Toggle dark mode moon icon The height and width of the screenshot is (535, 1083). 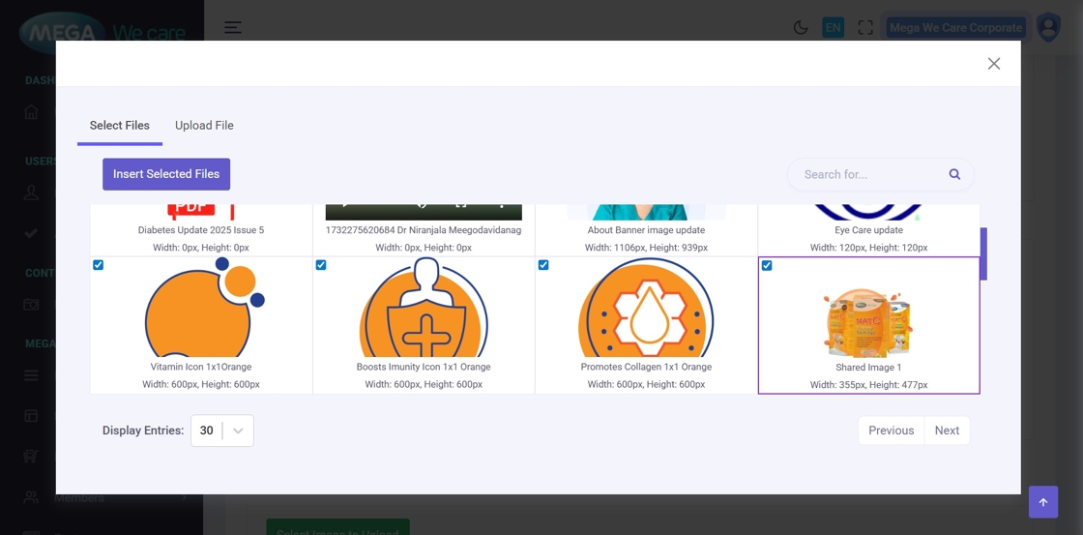tap(801, 27)
